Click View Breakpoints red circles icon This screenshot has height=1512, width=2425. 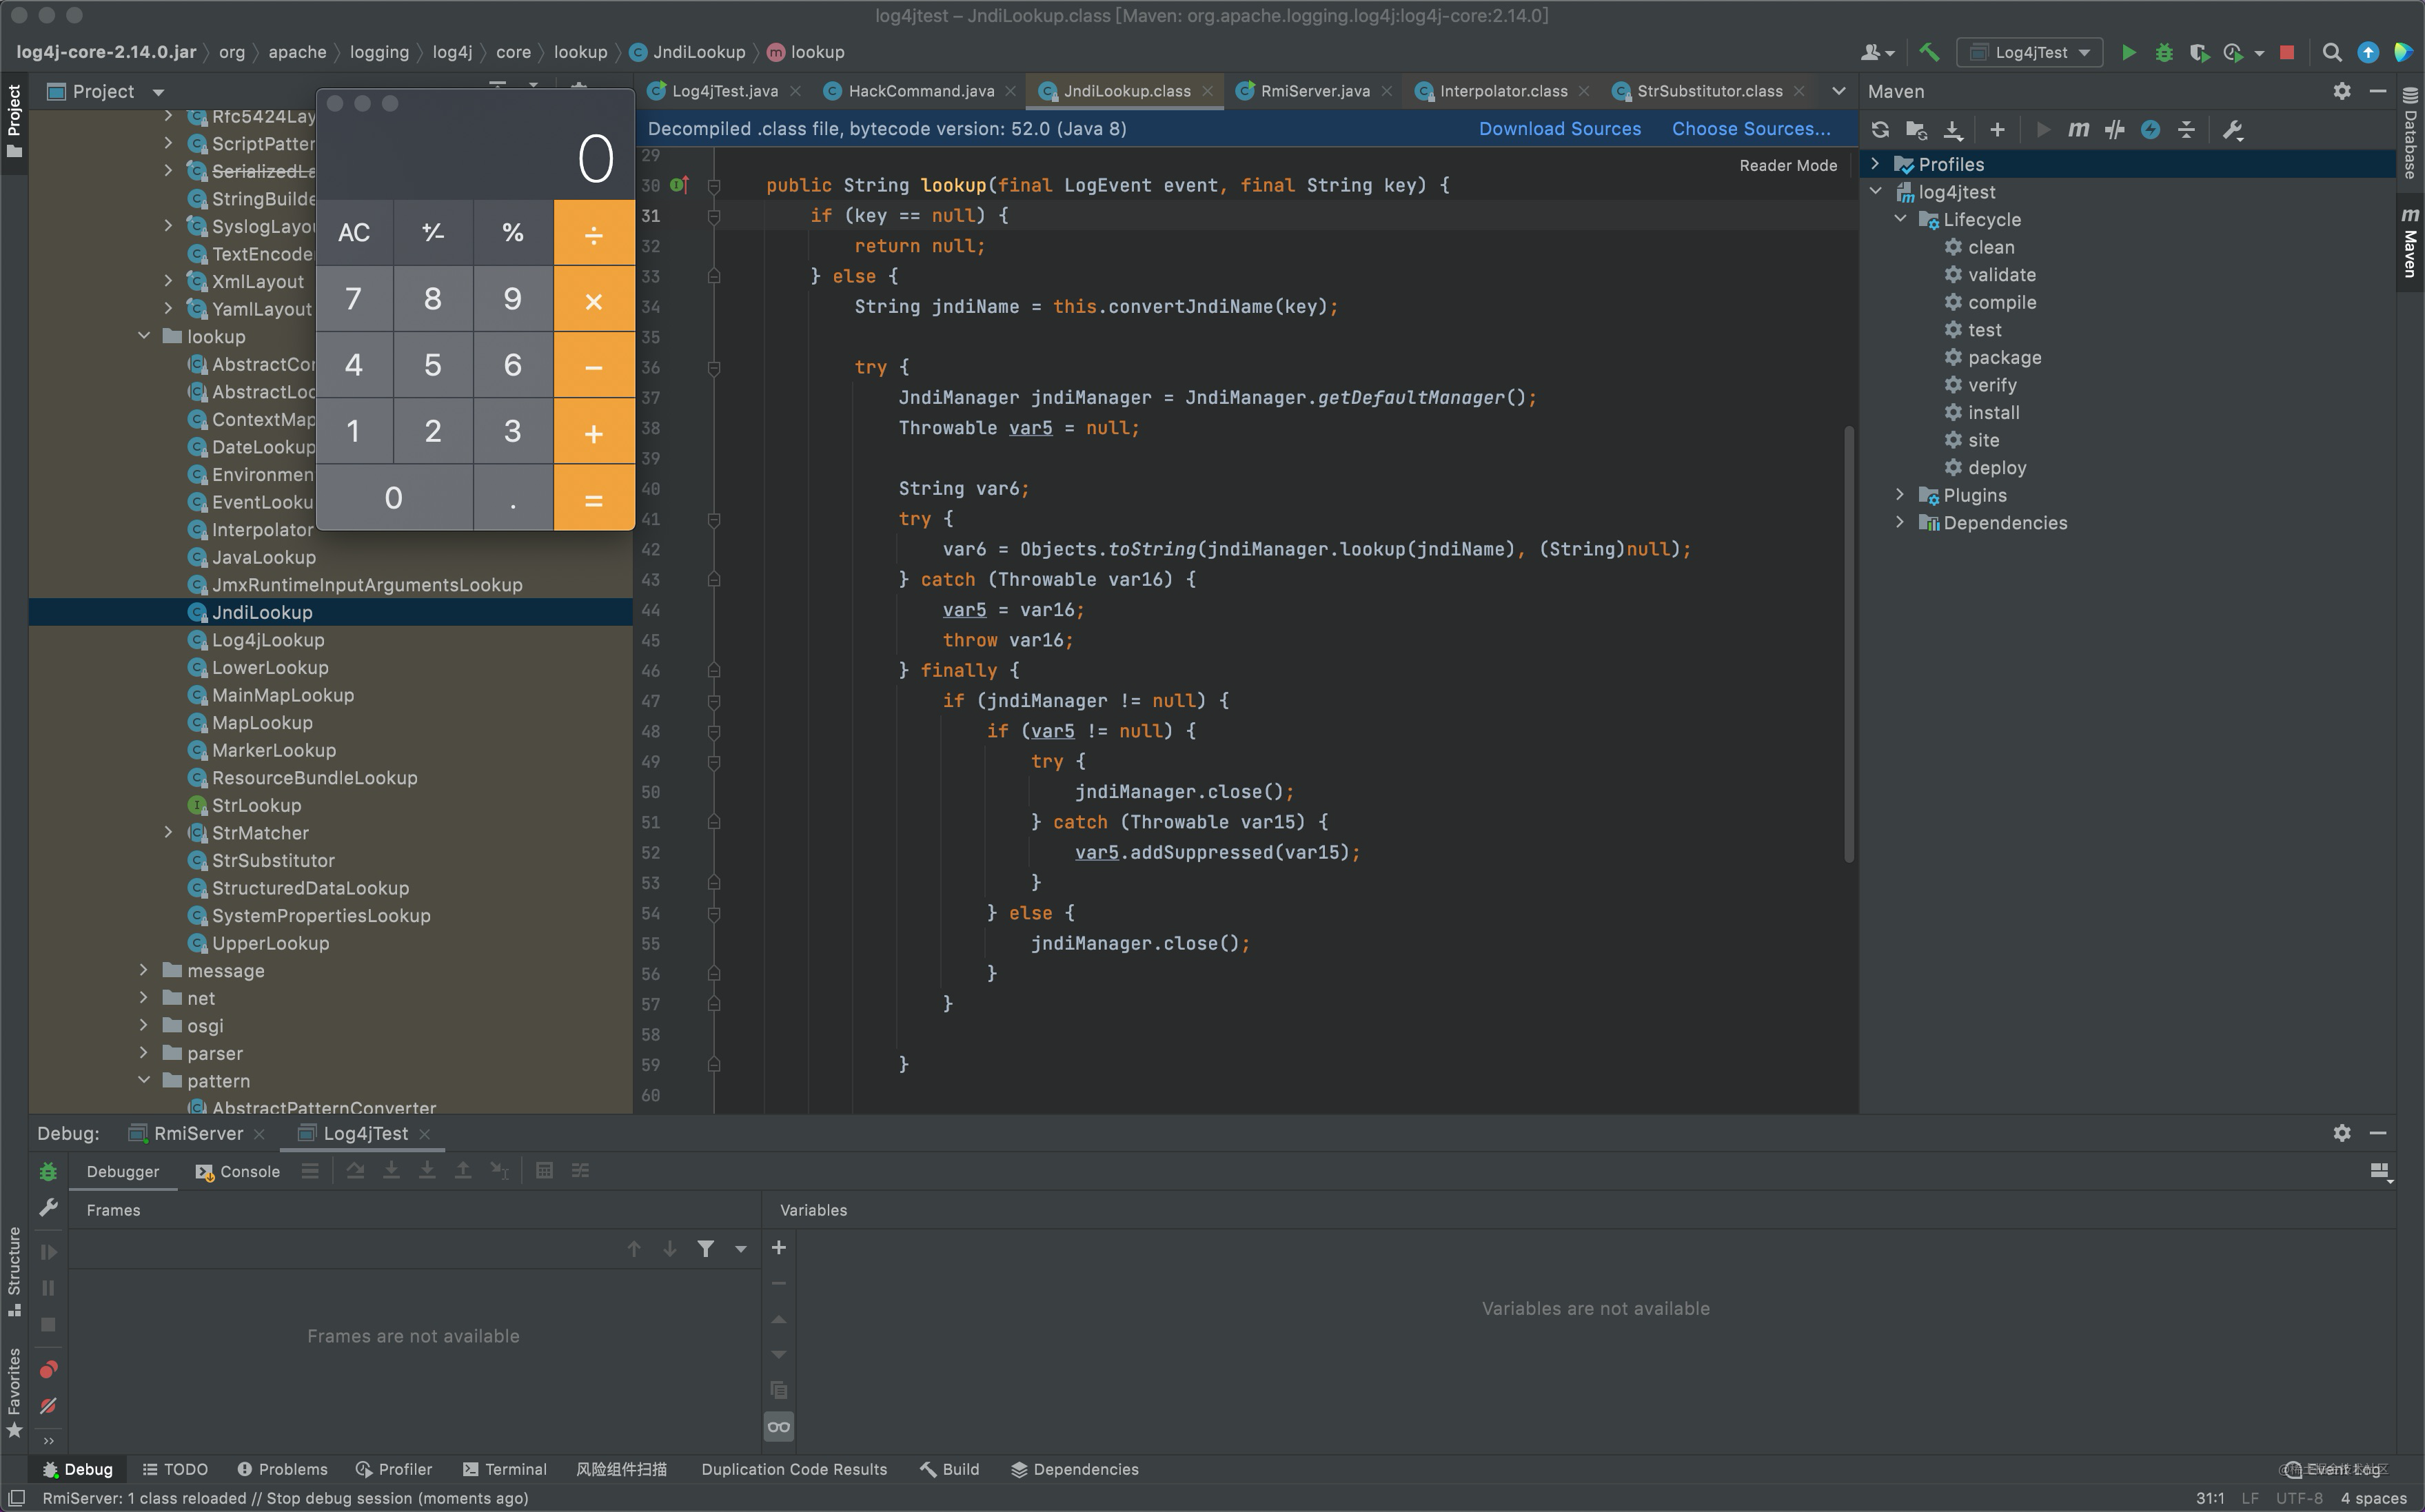coord(48,1369)
